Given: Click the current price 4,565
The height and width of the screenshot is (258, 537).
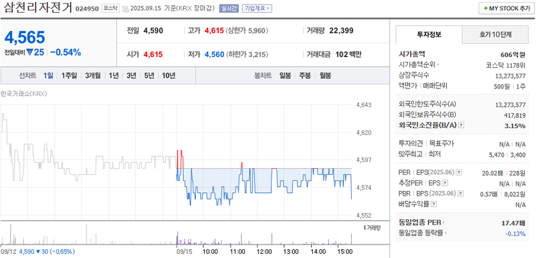Looking at the screenshot, I should 25,38.
